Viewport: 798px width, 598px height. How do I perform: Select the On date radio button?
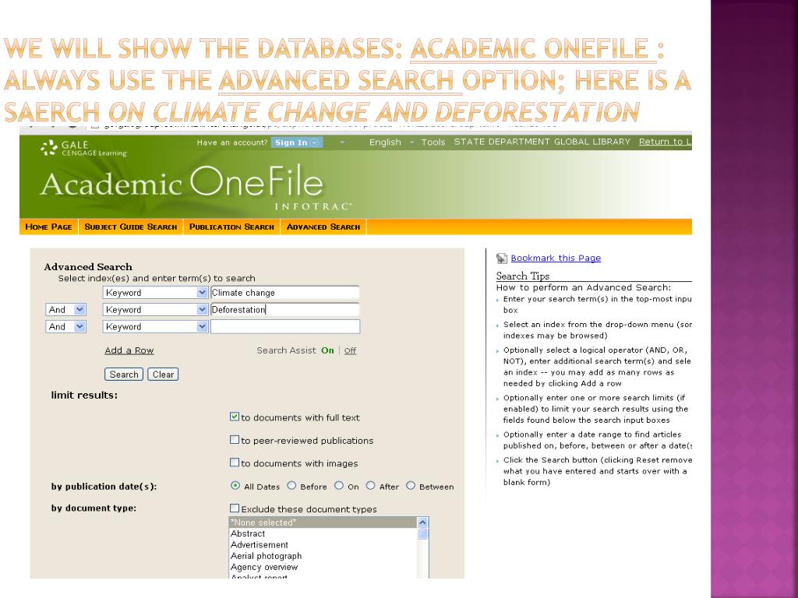coord(339,486)
